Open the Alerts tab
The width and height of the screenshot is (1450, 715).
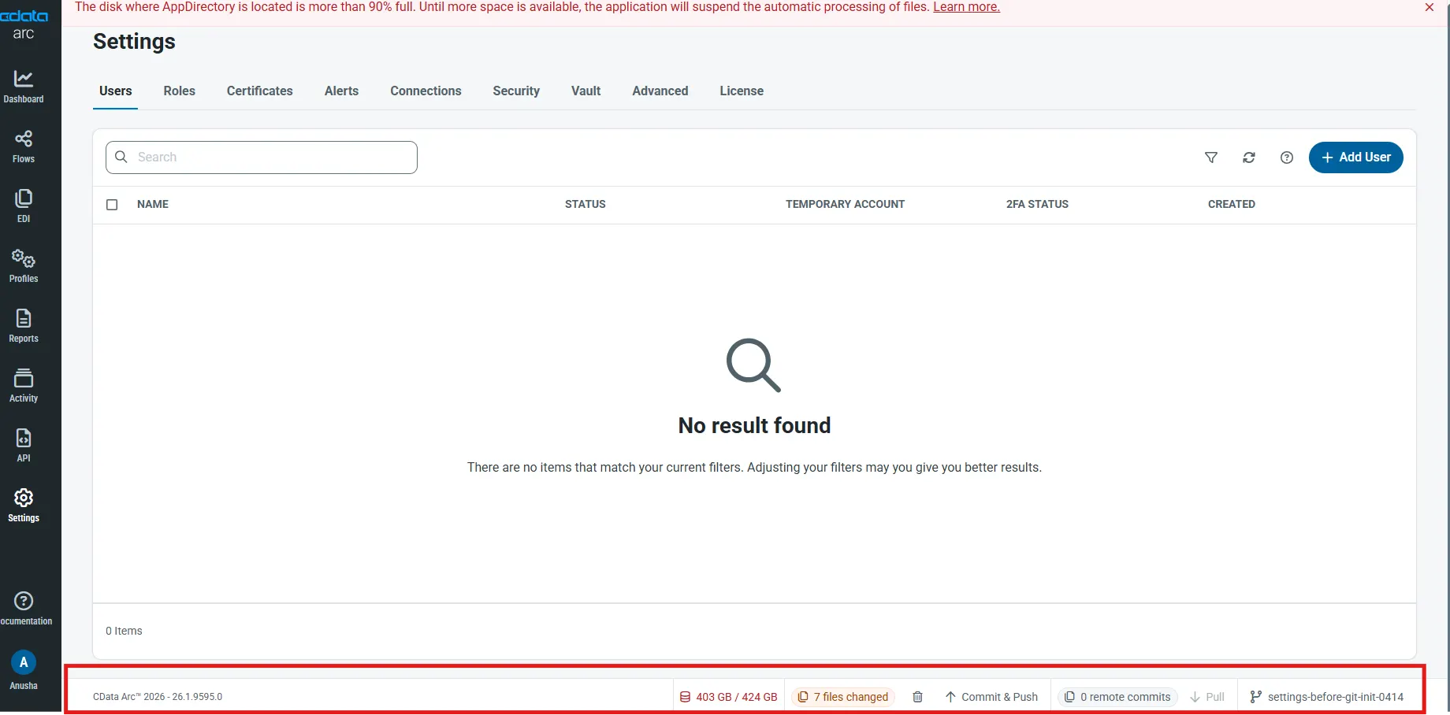tap(341, 91)
